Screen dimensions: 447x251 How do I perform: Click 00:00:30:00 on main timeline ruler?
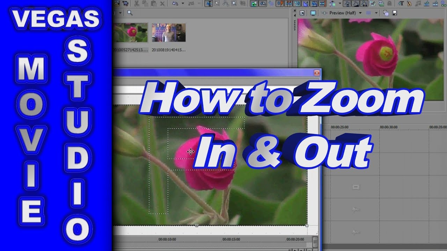pyautogui.click(x=389, y=127)
